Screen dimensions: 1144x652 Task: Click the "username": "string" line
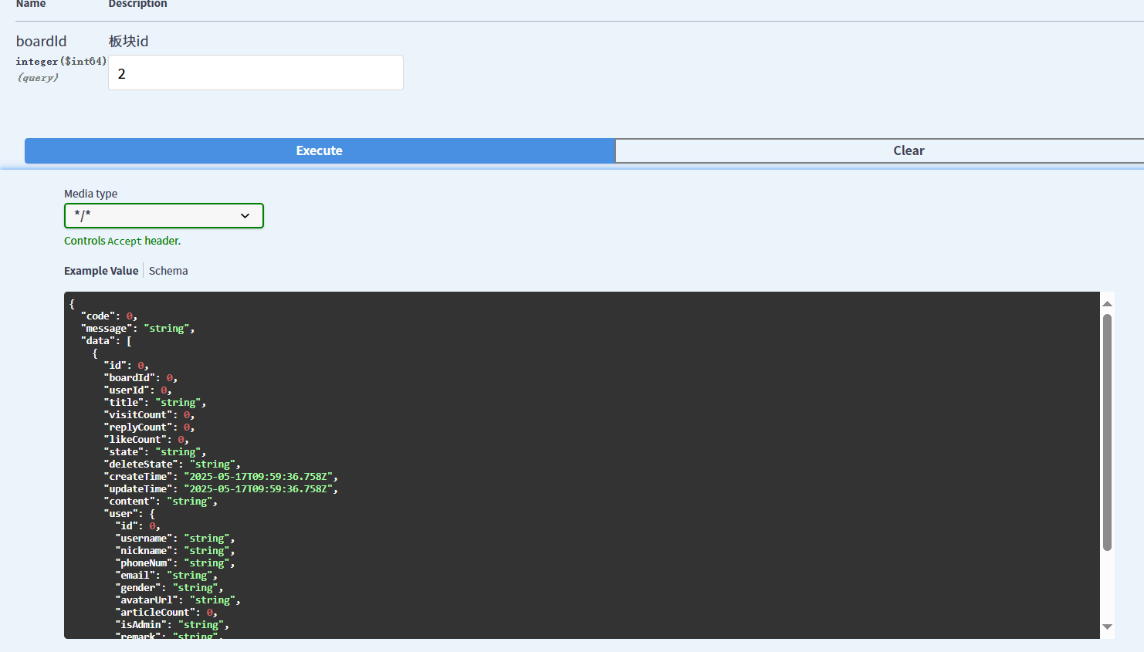pyautogui.click(x=175, y=538)
